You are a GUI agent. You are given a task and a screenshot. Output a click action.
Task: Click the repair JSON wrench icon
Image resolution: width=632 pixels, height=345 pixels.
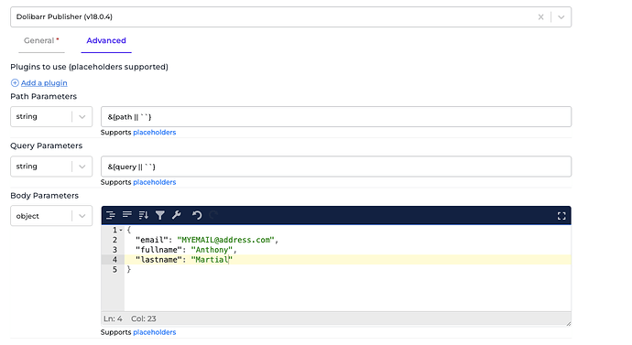177,215
